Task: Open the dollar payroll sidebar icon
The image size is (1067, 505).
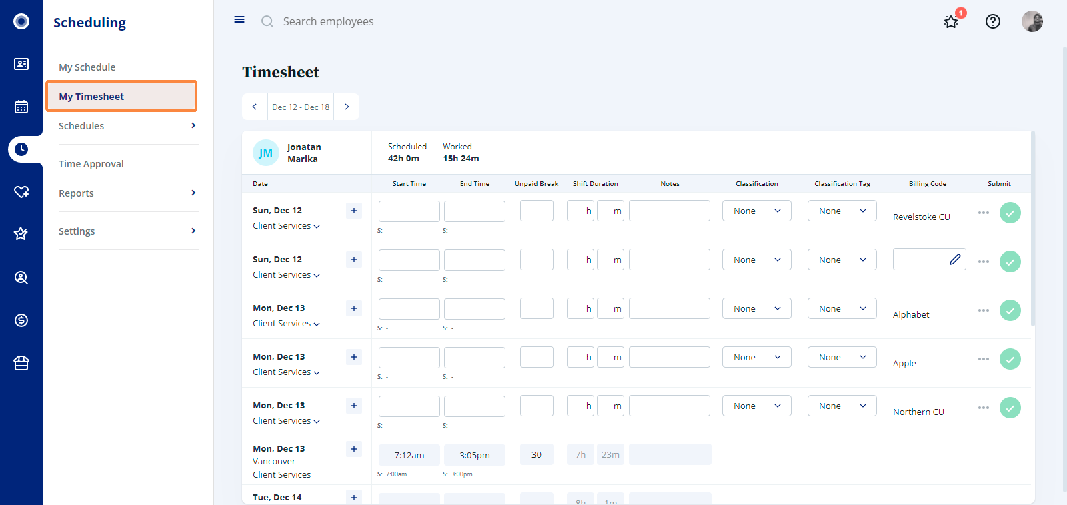Action: click(x=21, y=320)
